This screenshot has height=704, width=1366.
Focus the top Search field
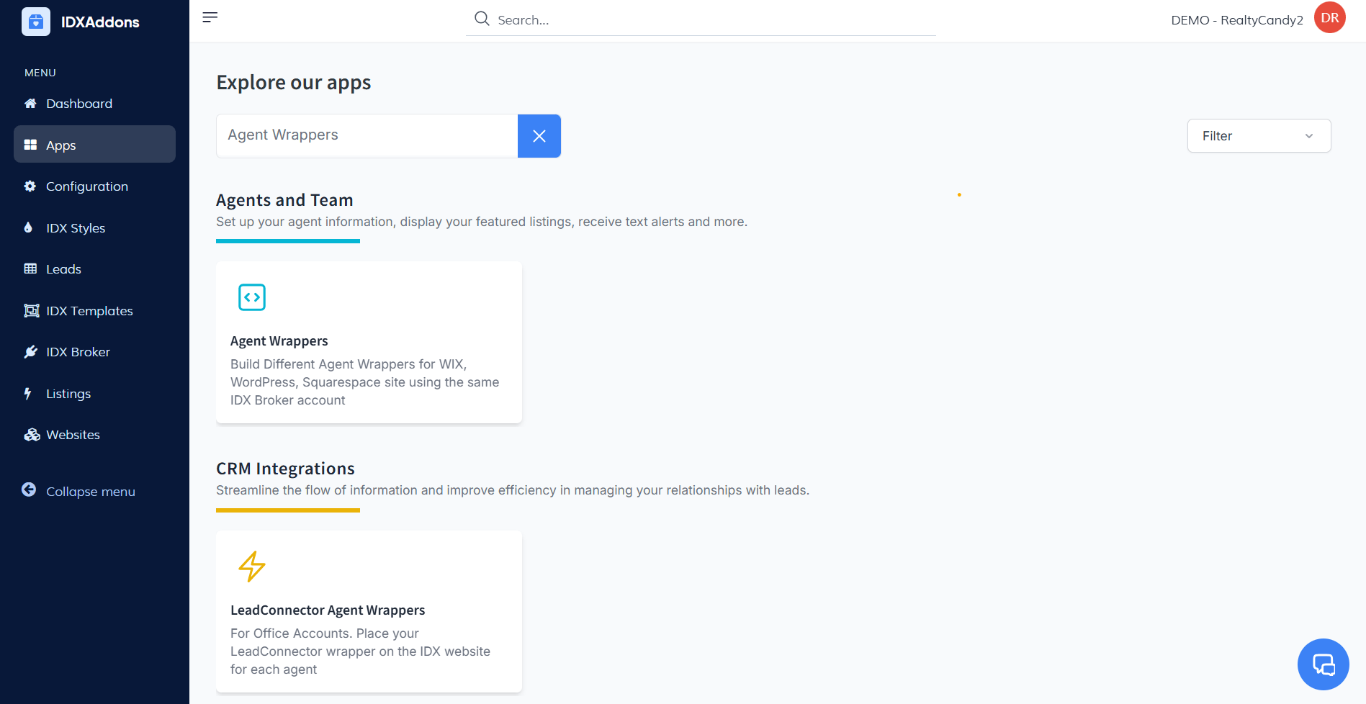[701, 19]
